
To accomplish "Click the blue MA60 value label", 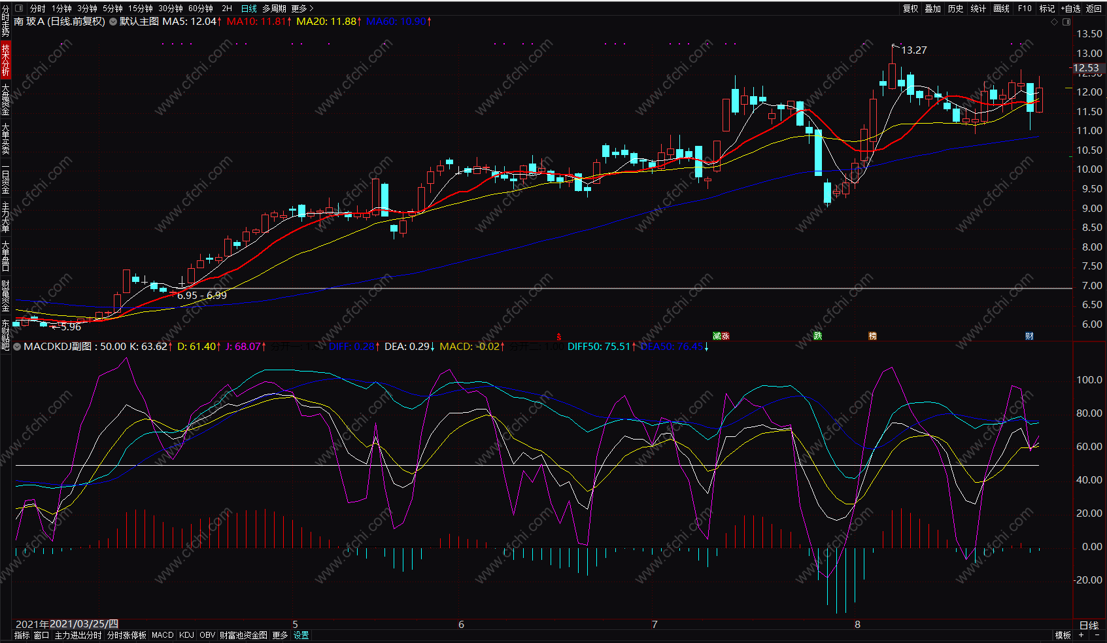I will [399, 22].
